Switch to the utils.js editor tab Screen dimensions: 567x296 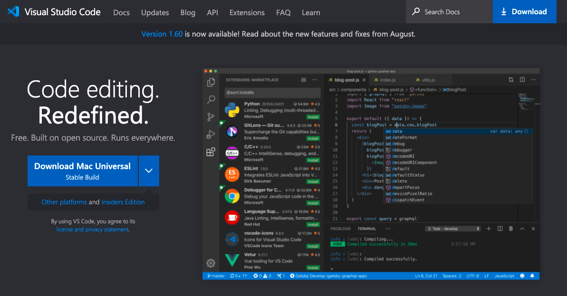[428, 80]
